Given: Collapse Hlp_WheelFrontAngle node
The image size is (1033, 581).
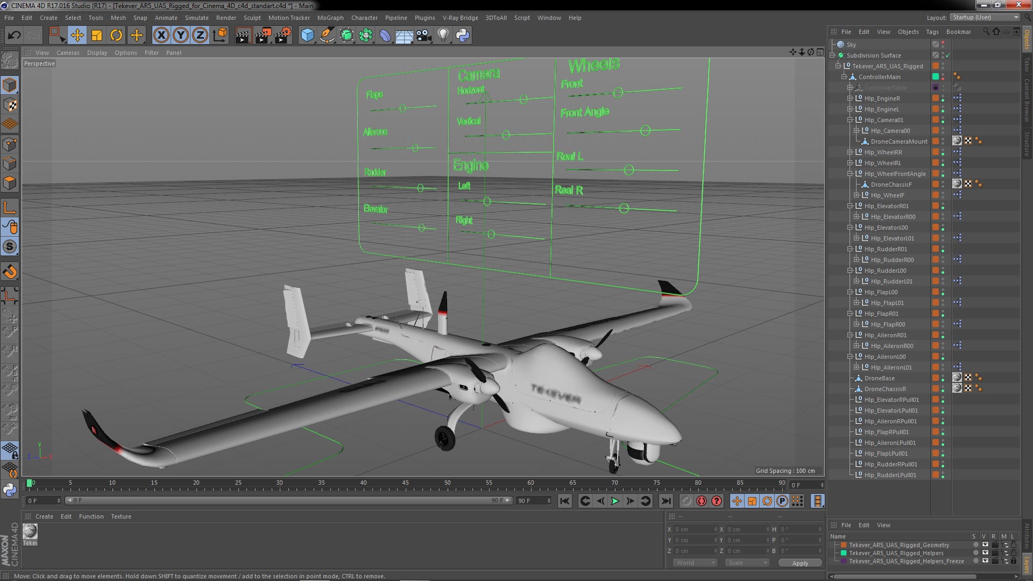Looking at the screenshot, I should (850, 174).
